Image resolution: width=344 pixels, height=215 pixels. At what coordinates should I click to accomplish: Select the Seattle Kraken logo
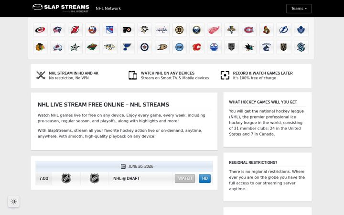click(301, 47)
